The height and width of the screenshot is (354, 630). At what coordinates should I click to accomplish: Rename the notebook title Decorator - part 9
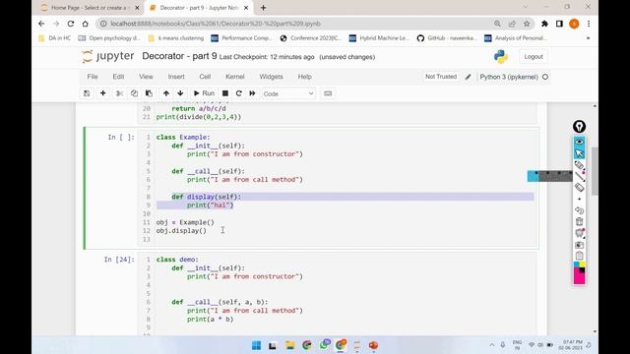[x=179, y=56]
